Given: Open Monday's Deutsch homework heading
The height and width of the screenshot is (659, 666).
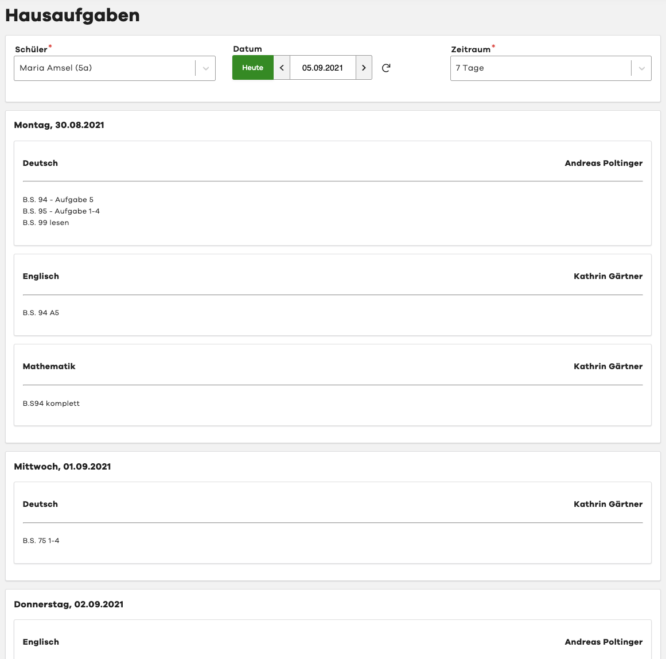Looking at the screenshot, I should 40,163.
